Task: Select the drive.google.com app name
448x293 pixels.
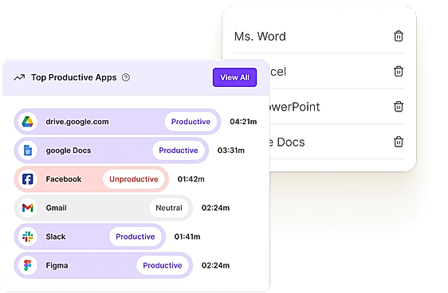Action: (77, 122)
